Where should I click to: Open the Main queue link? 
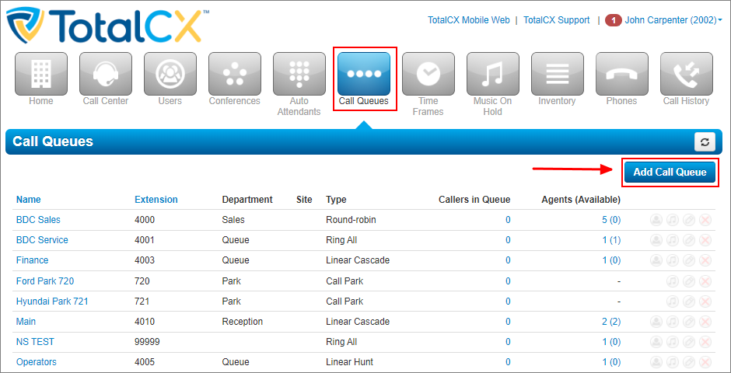[26, 322]
